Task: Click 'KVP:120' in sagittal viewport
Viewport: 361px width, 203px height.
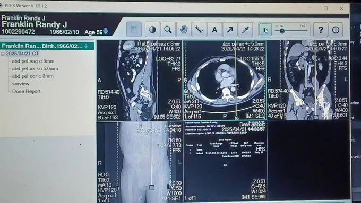Action: pos(107,108)
